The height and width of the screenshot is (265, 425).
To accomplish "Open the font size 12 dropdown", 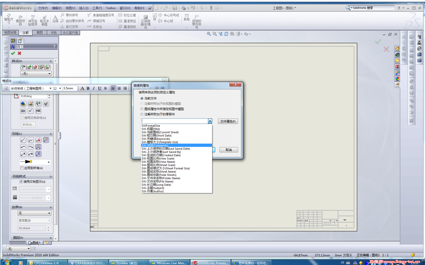I will click(60, 88).
